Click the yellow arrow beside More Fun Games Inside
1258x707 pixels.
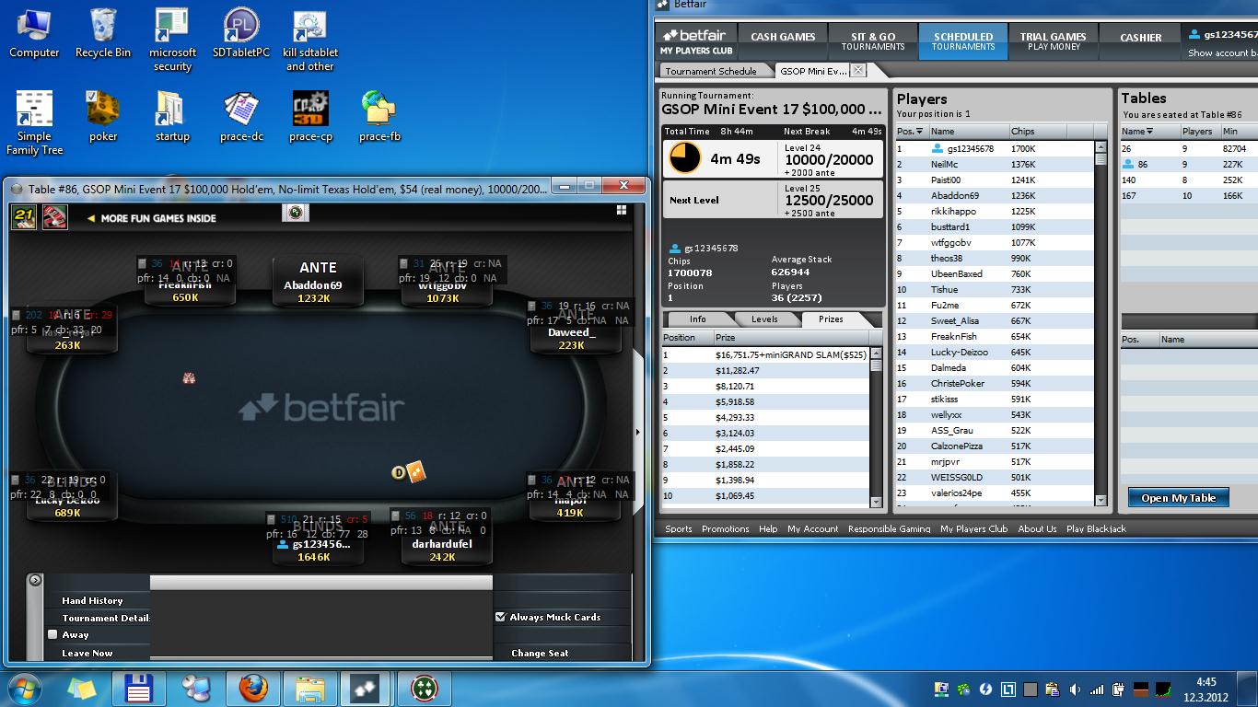coord(91,218)
